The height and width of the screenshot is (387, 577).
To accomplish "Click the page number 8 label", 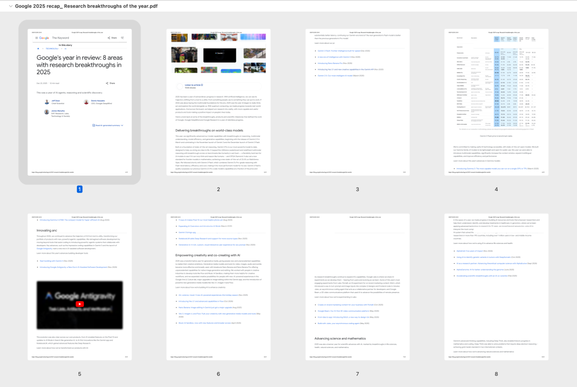I will pos(496,374).
